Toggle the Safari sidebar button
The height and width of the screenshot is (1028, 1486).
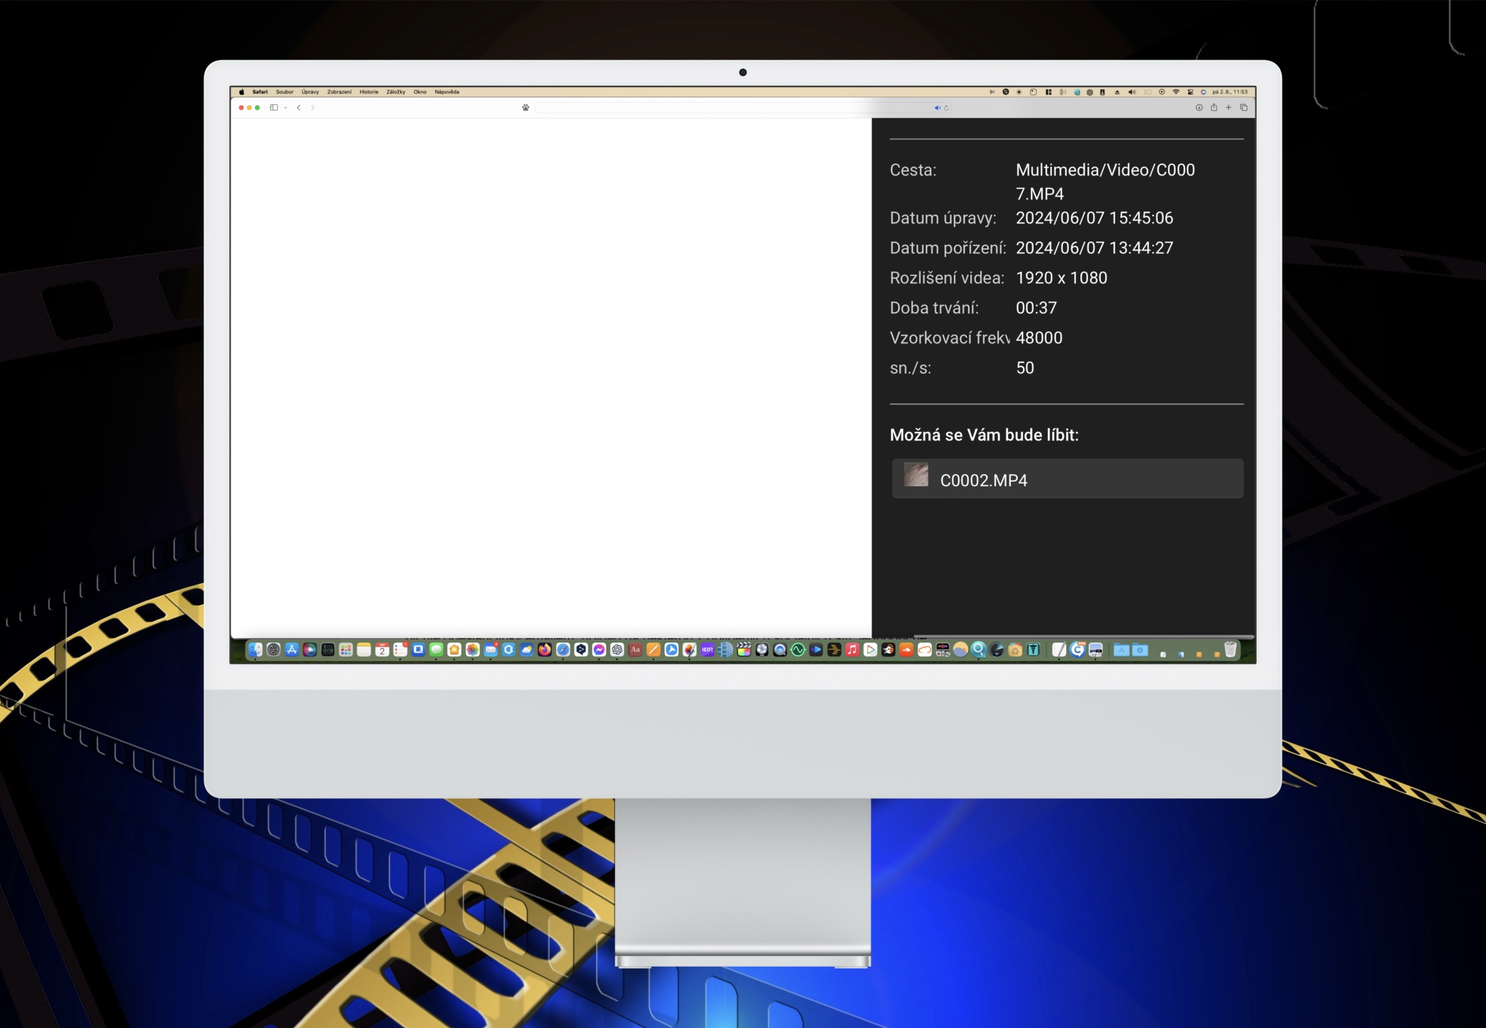click(x=274, y=108)
